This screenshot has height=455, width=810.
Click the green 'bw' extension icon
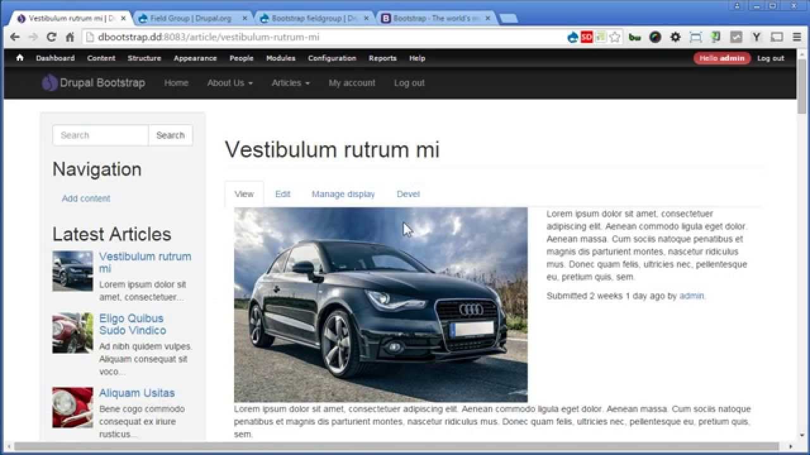[x=635, y=37]
